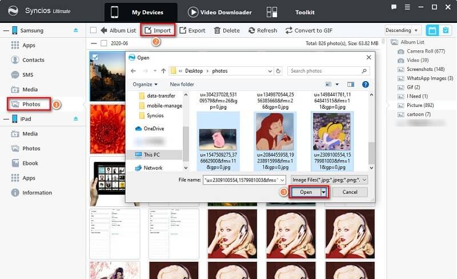Switch to checklist view icon
The width and height of the screenshot is (457, 279).
pyautogui.click(x=446, y=30)
